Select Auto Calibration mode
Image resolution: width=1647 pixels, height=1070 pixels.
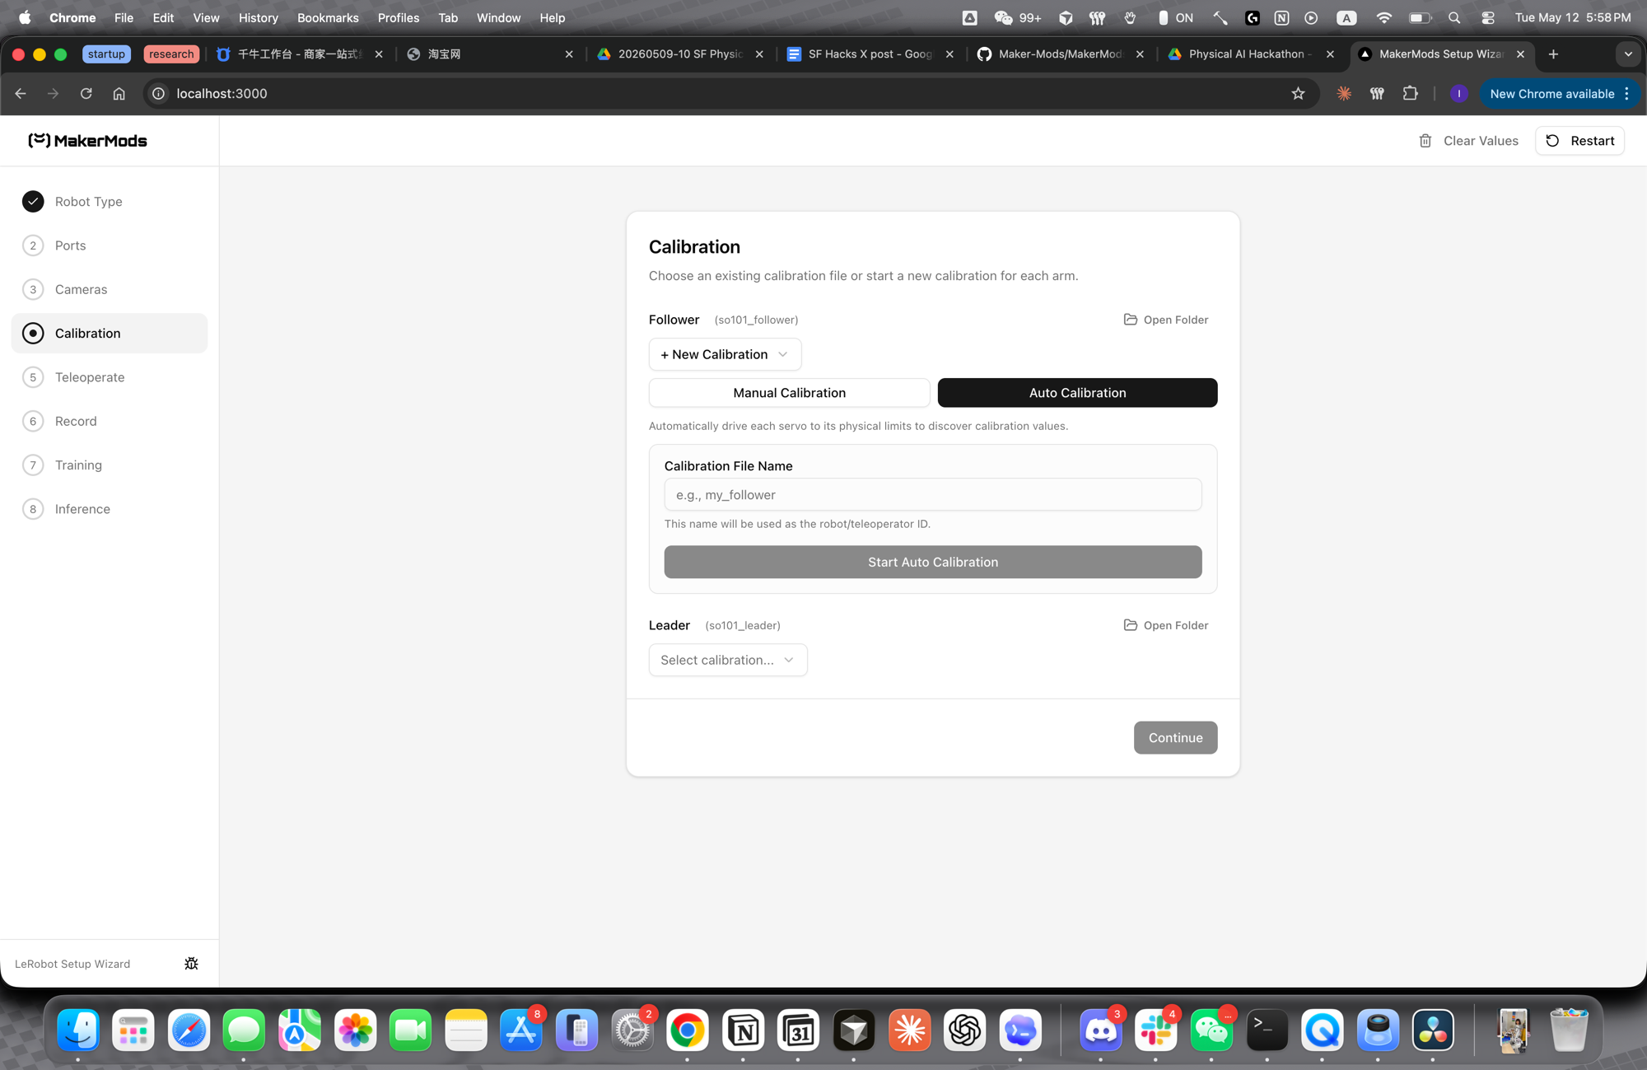coord(1077,393)
